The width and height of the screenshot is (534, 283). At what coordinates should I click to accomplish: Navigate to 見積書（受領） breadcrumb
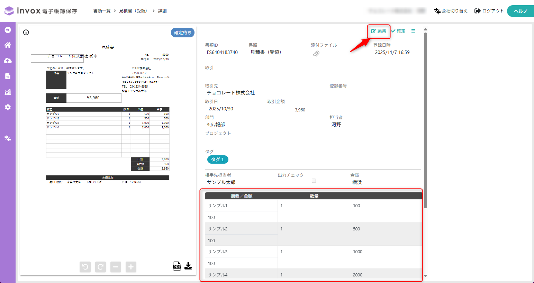[134, 11]
